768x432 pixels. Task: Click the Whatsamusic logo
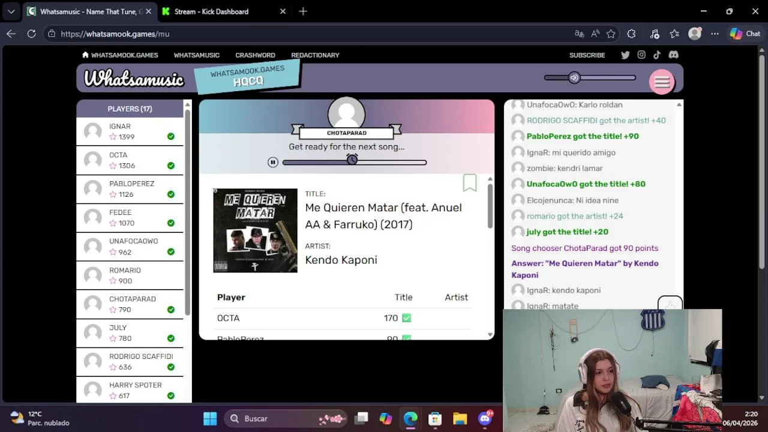pyautogui.click(x=134, y=79)
